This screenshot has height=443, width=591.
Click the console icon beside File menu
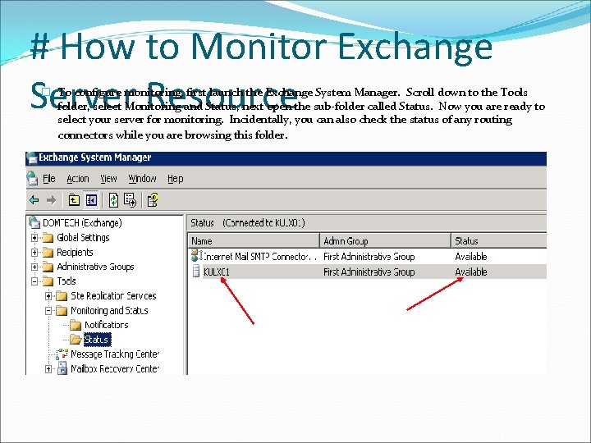coord(33,178)
